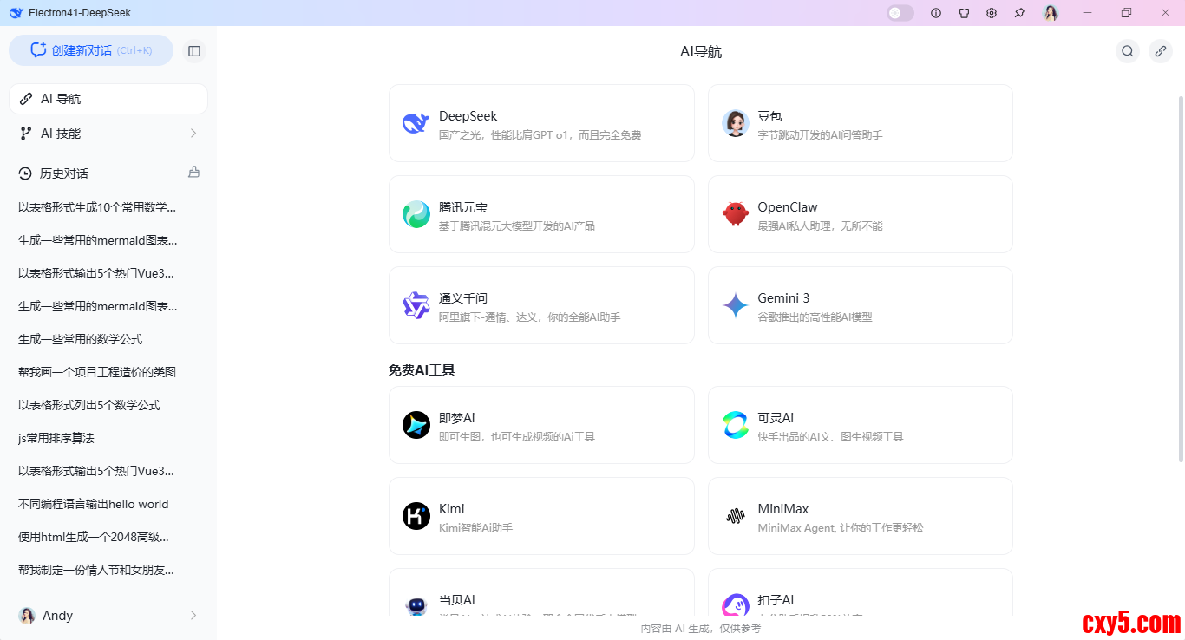Open the 即梦Ai logo card

point(541,425)
